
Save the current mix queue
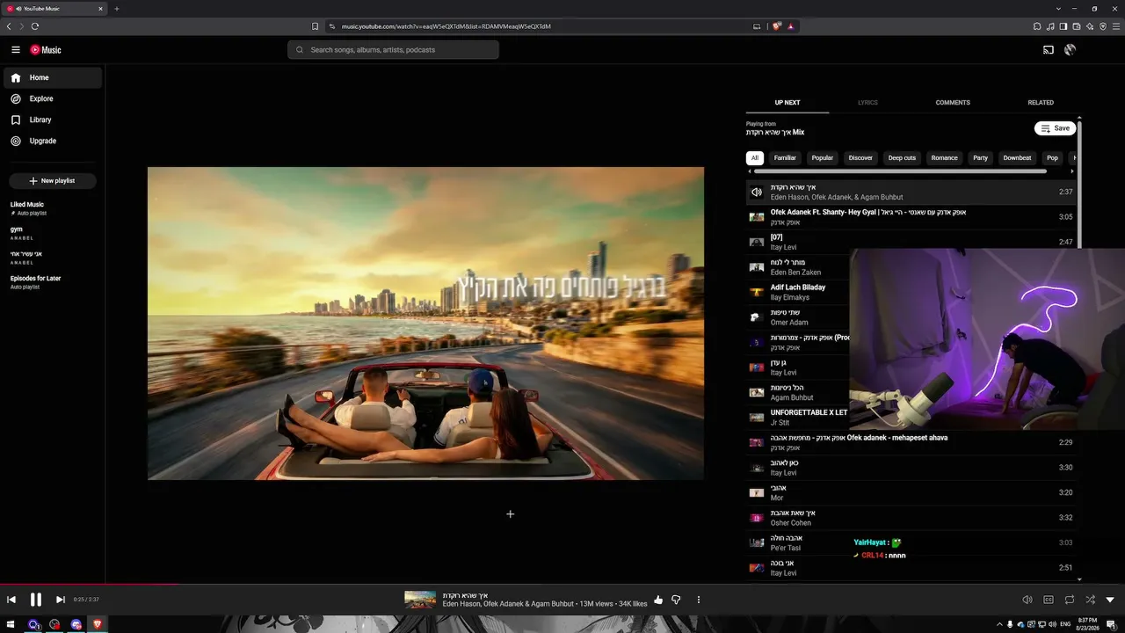point(1055,128)
